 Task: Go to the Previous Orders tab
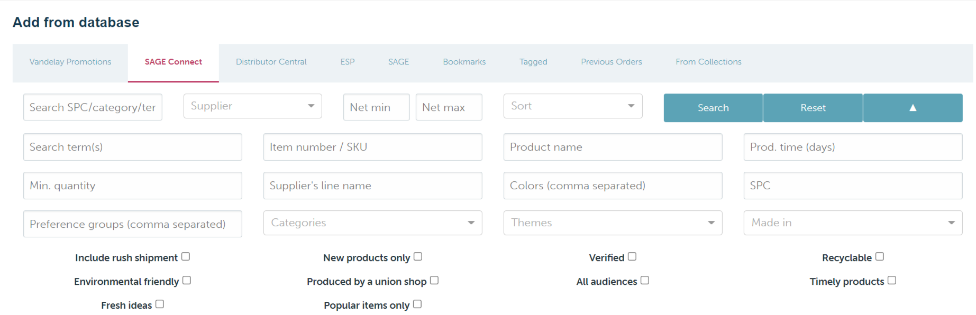click(x=612, y=62)
